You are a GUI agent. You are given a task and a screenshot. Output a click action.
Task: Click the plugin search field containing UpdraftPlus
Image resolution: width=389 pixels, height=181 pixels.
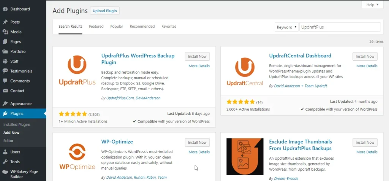pyautogui.click(x=340, y=27)
